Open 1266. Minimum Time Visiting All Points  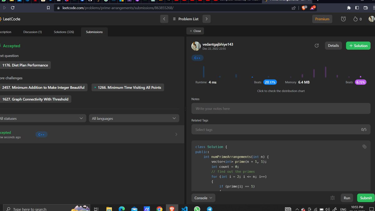[128, 88]
